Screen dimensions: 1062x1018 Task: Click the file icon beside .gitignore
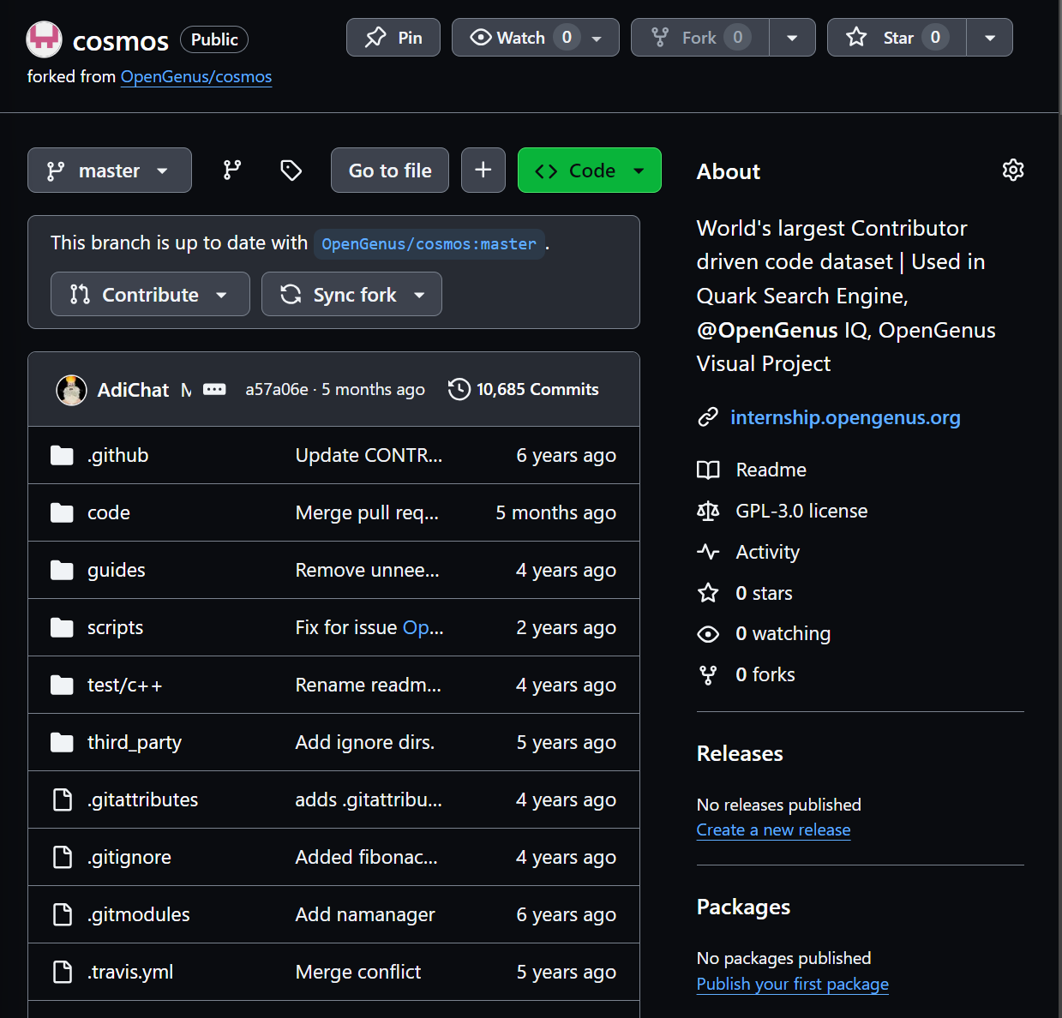tap(63, 857)
